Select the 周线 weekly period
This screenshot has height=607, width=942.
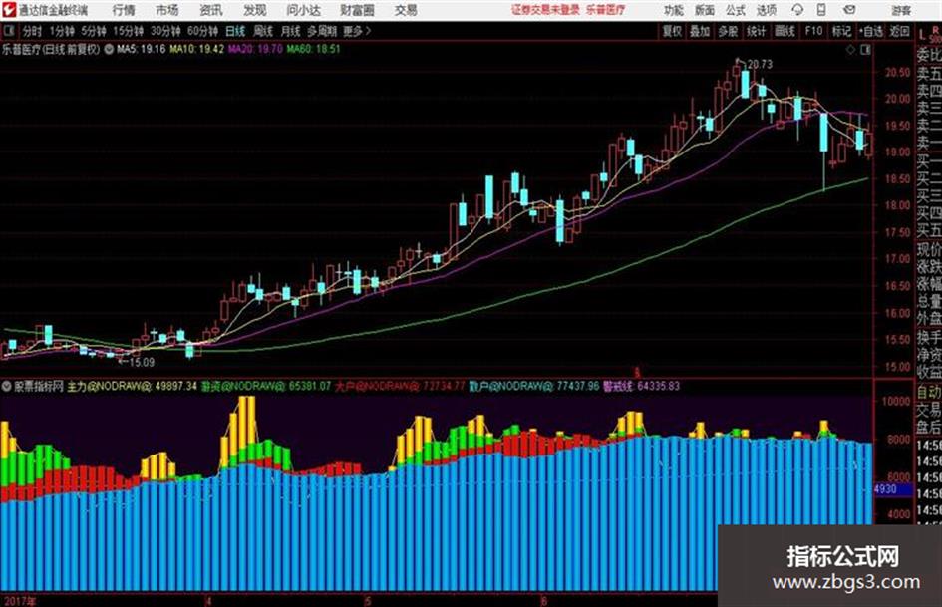pyautogui.click(x=263, y=31)
